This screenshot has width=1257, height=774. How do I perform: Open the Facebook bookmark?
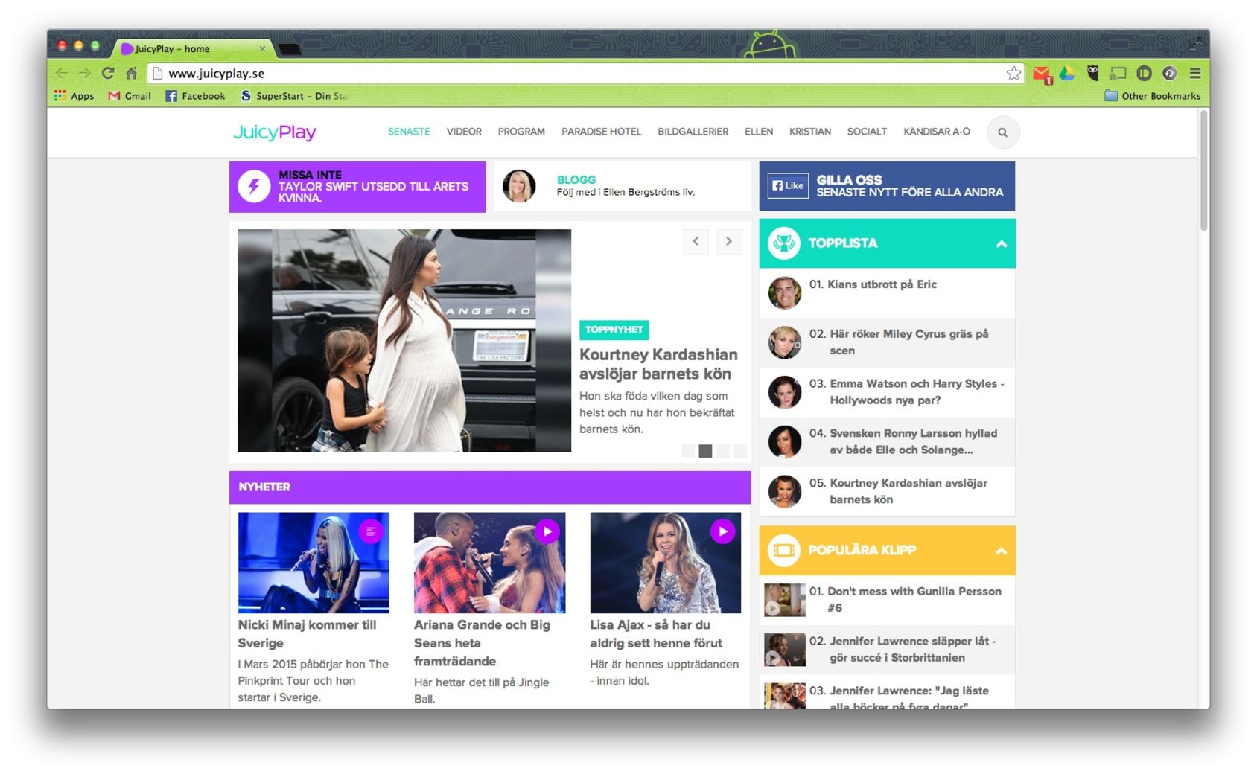click(x=195, y=95)
